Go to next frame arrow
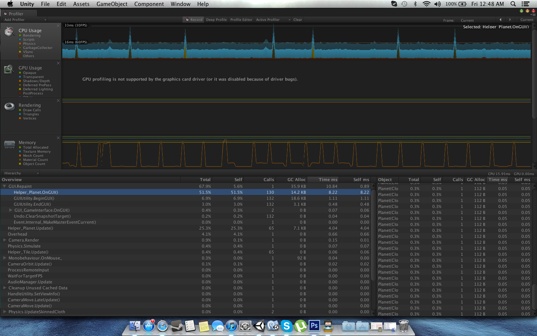Image resolution: width=537 pixels, height=336 pixels. [510, 20]
